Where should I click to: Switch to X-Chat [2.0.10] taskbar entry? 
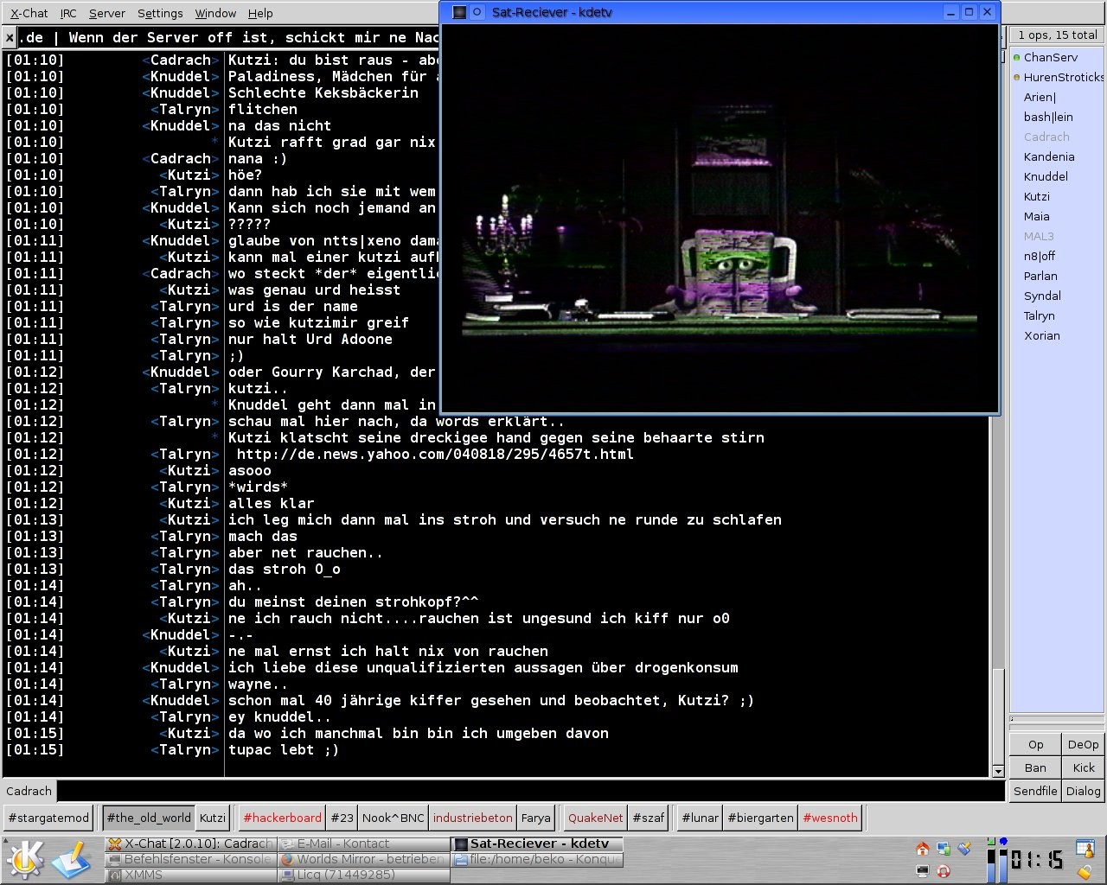tap(190, 844)
